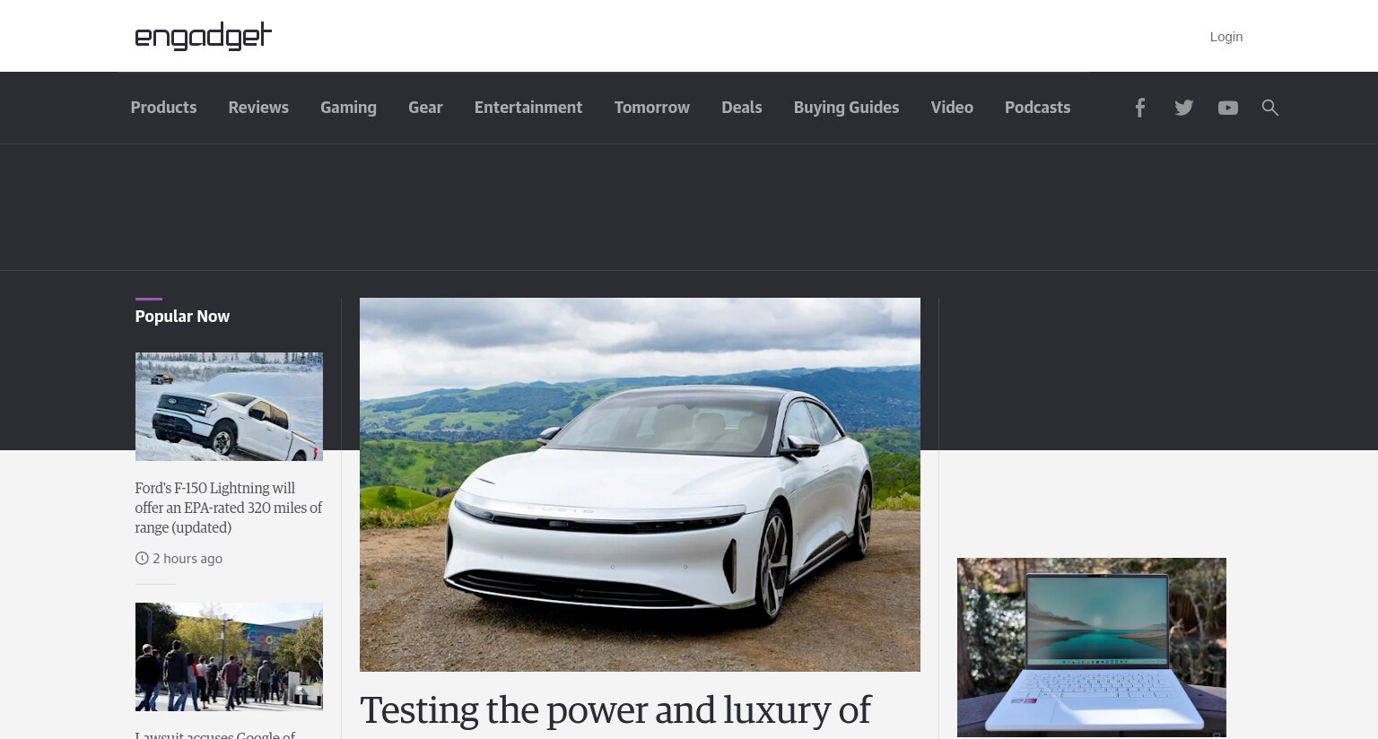Viewport: 1378px width, 739px height.
Task: Click the "Popular Now" heading
Action: click(x=182, y=317)
